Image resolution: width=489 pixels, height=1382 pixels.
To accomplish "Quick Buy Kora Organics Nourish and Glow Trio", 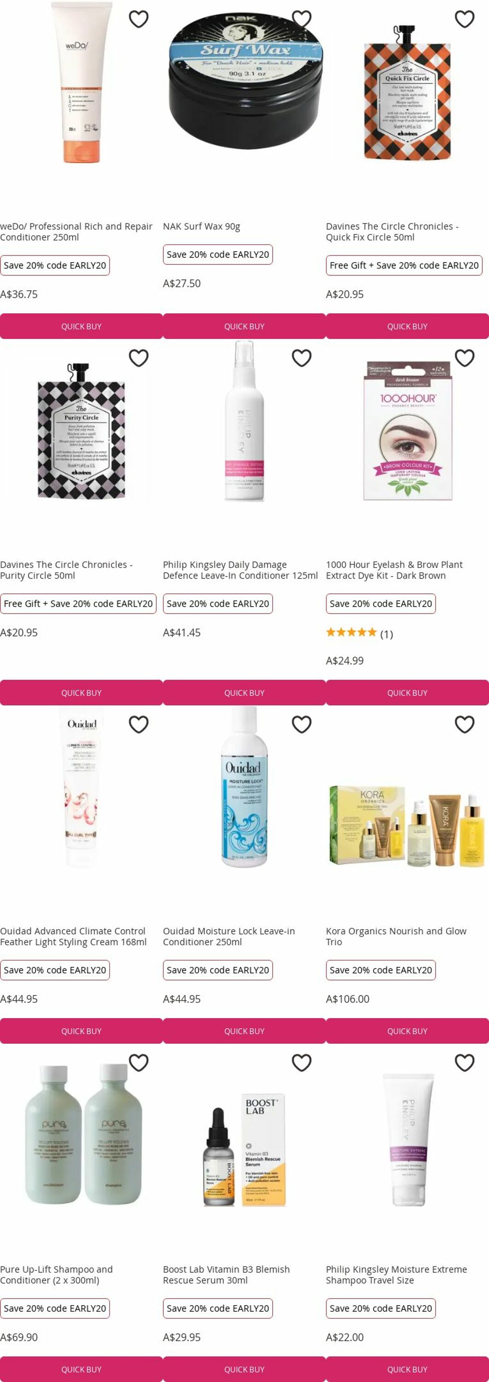I will click(407, 1031).
